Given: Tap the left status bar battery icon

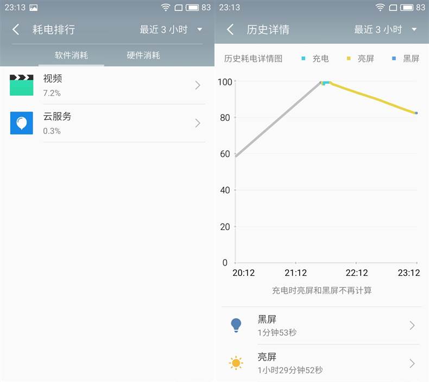Looking at the screenshot, I should 192,8.
